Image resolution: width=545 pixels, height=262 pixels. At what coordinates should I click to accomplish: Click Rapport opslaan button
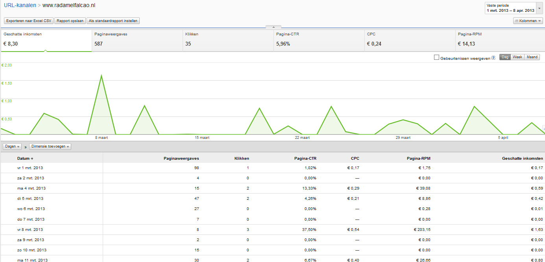(70, 21)
